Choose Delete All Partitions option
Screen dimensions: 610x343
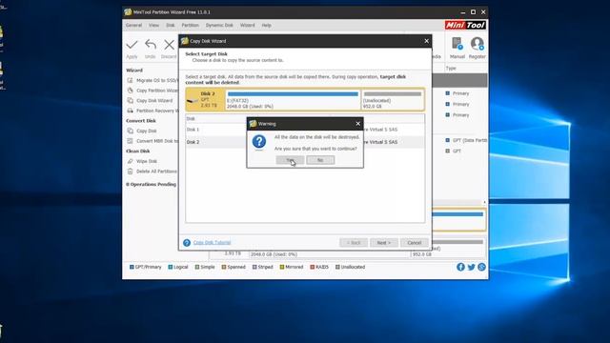click(156, 171)
